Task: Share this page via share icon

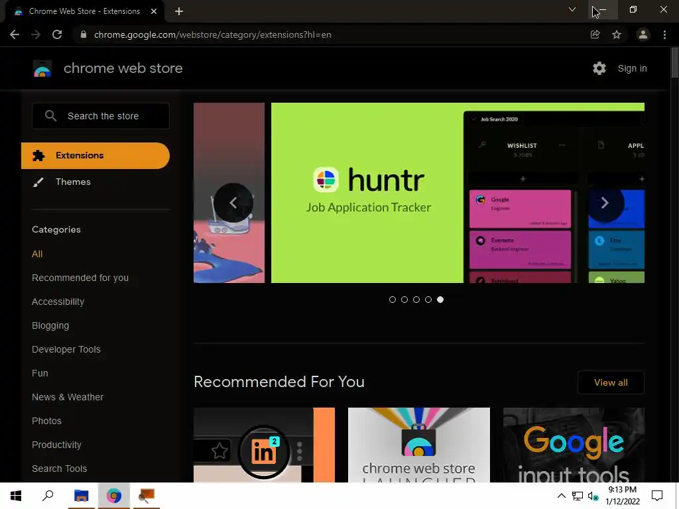Action: [595, 34]
